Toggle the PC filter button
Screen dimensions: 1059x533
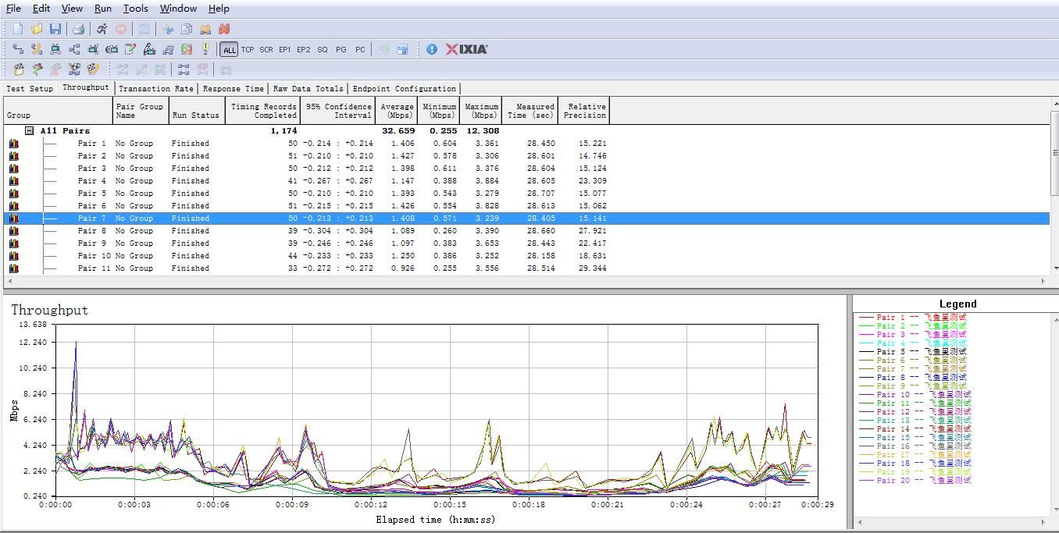tap(360, 49)
